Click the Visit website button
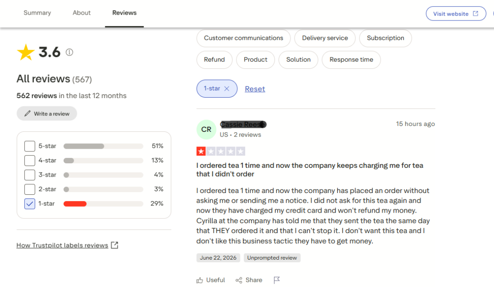The height and width of the screenshot is (292, 494). click(456, 14)
